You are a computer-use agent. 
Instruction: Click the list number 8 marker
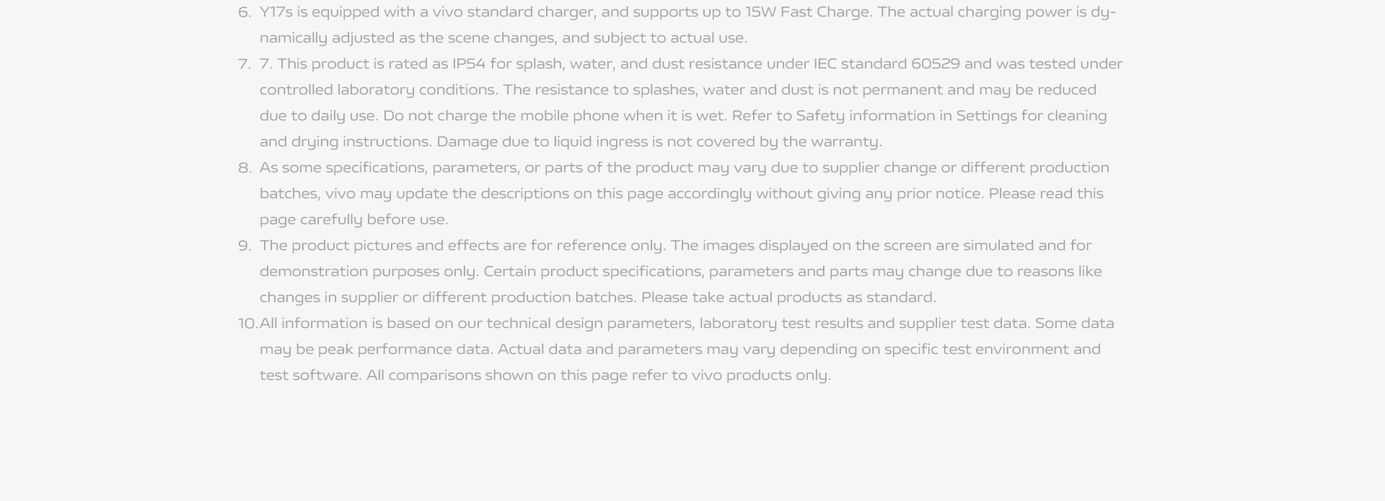pos(245,168)
